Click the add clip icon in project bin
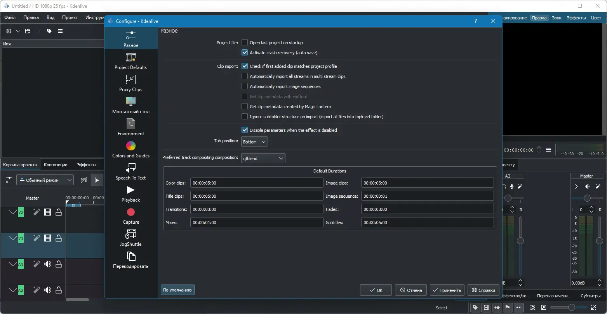This screenshot has width=607, height=314. (9, 31)
